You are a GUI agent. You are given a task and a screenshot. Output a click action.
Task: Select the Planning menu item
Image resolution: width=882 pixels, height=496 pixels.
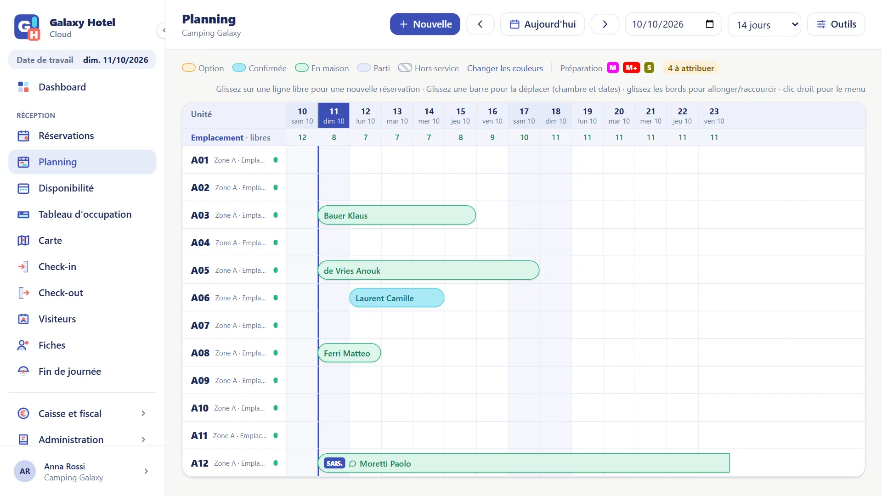(82, 162)
